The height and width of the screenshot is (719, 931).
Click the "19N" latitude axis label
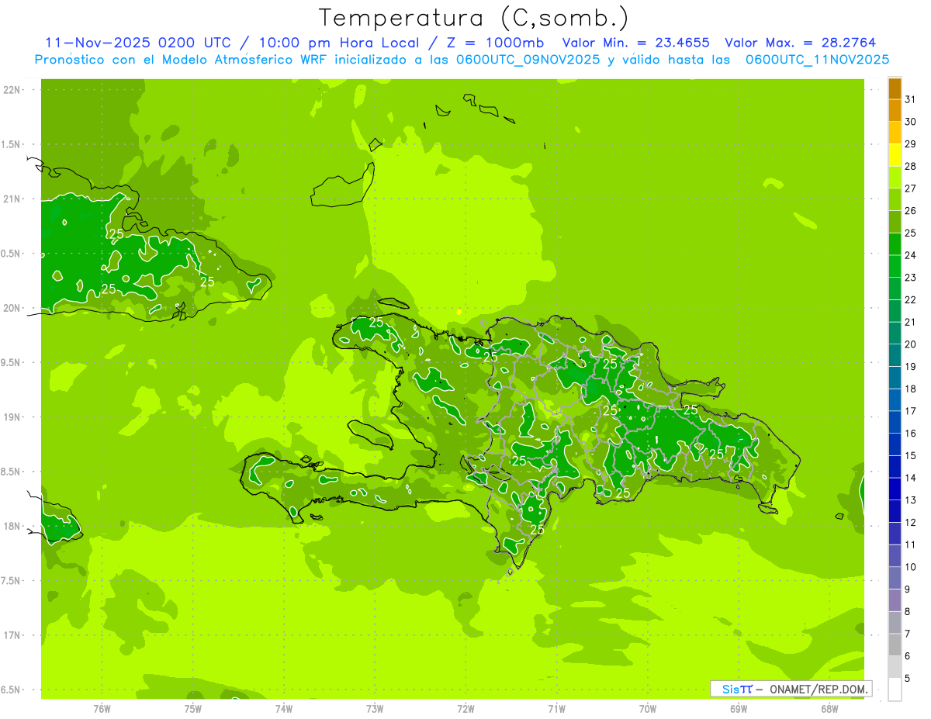coord(12,417)
